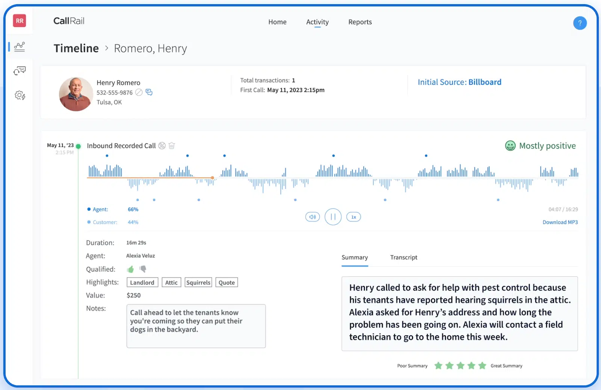Delete the call using the trash icon
The width and height of the screenshot is (601, 390).
172,146
